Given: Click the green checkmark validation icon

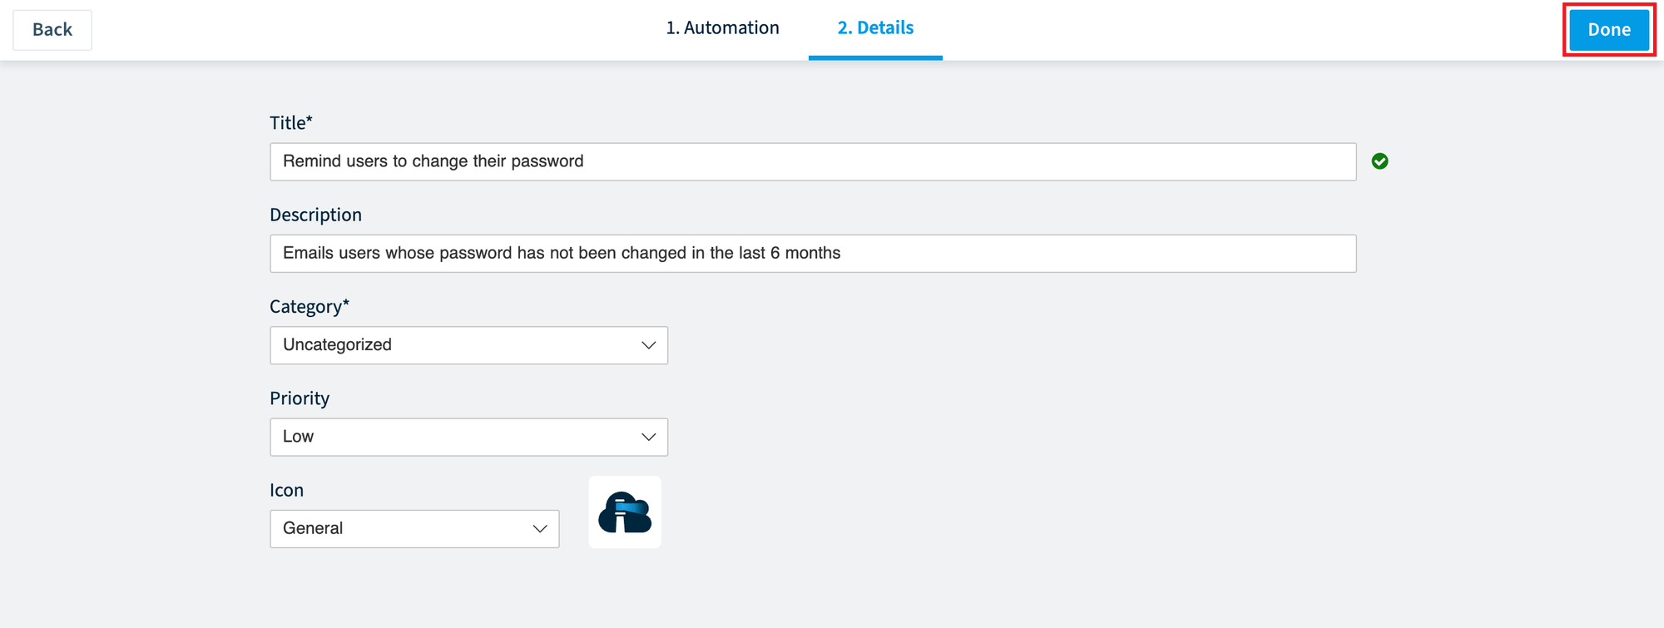Looking at the screenshot, I should click(1379, 161).
